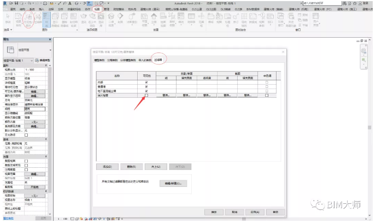Open Visibility/Graphics ribbon tool
Viewport: 376px width, 223px height.
[28, 20]
